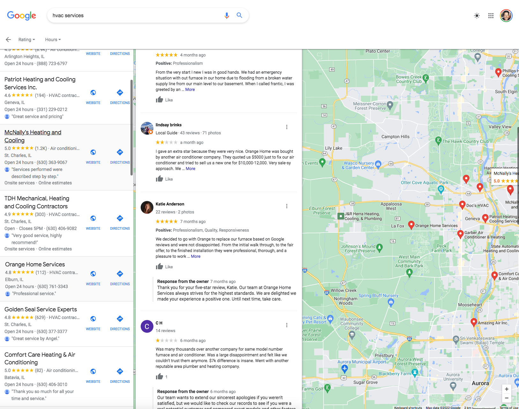Get directions to Golden Seal Service Experts

coord(120,323)
